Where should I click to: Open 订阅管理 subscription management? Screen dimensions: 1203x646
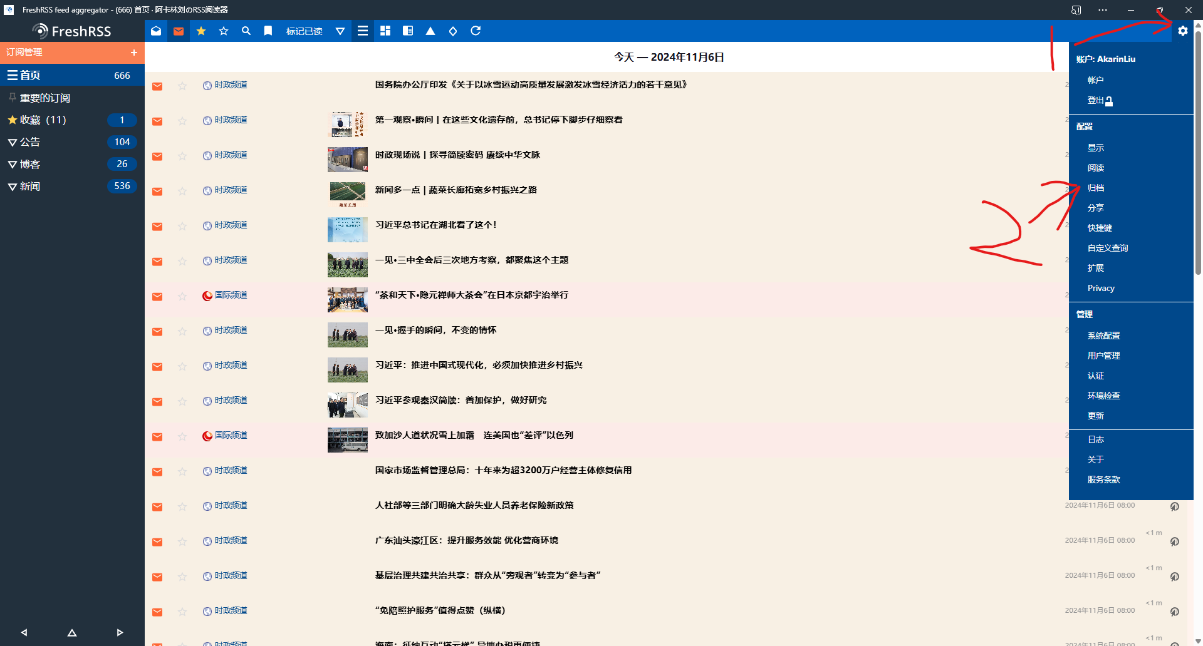(24, 52)
